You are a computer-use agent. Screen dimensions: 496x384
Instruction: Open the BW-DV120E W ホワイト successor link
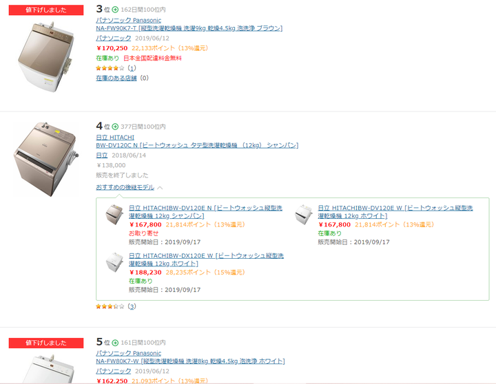pos(395,212)
